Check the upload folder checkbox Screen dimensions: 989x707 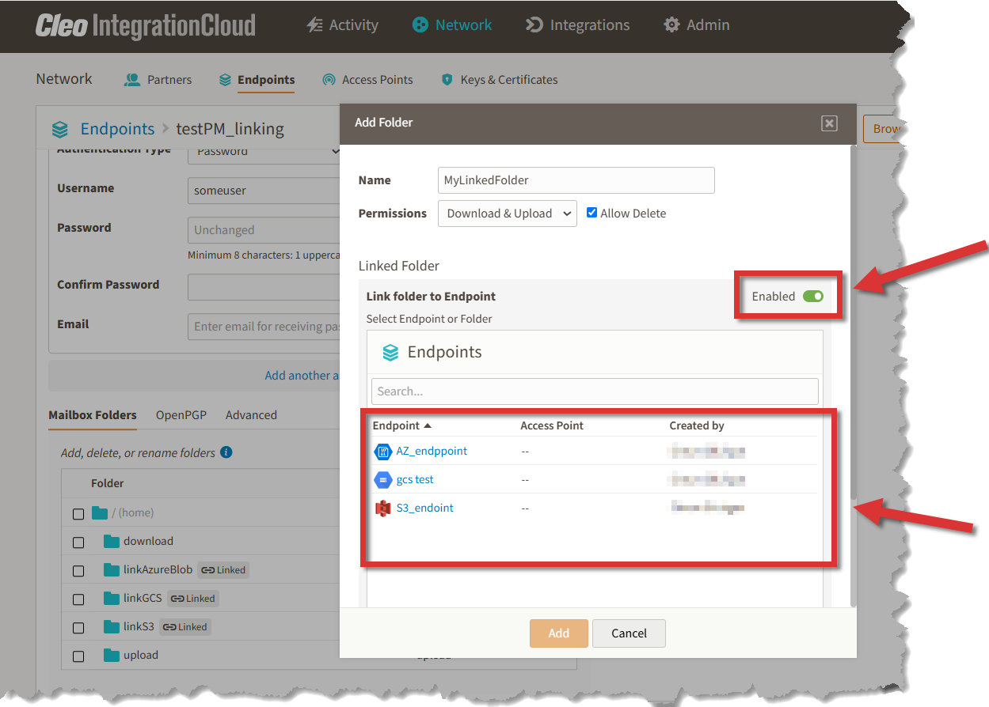coord(78,656)
